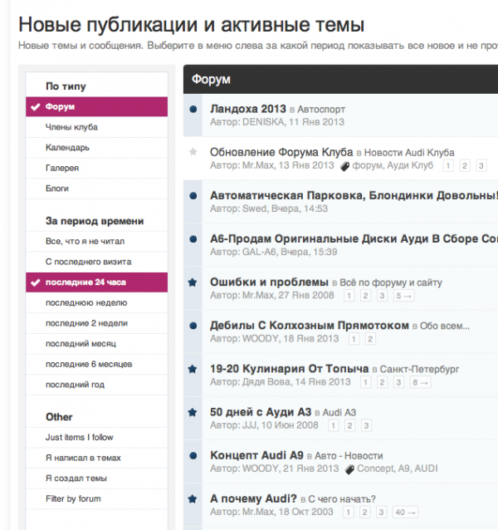Choose Я создал темы filter
The height and width of the screenshot is (530, 498).
(x=96, y=478)
